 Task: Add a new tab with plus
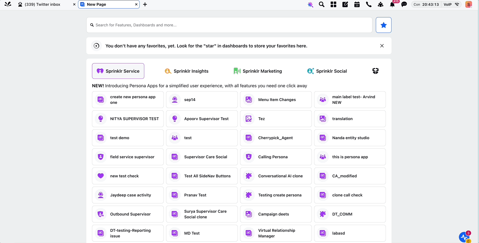coord(145,4)
